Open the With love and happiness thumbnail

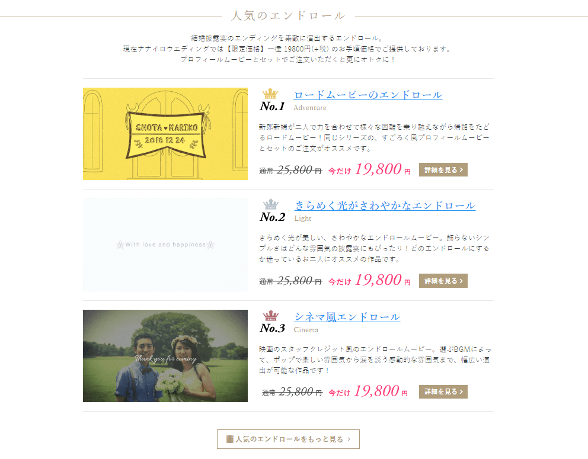click(165, 245)
